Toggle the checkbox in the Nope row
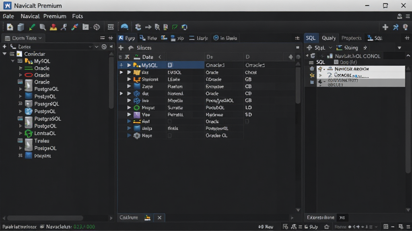 [x=169, y=136]
